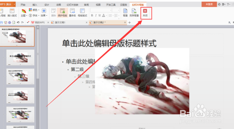Open the font color dropdown arrow
This screenshot has width=234, height=129.
coord(106,16)
